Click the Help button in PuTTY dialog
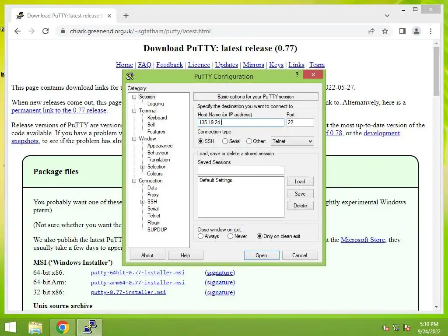 [185, 255]
